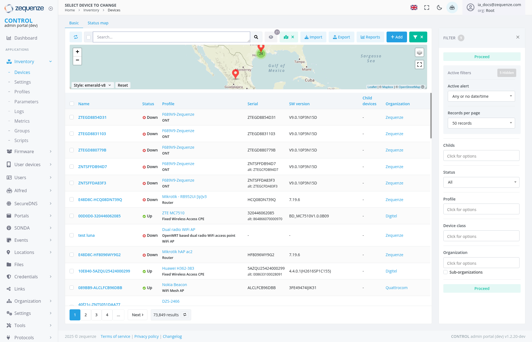
Task: Click the search magnifier button
Action: point(256,37)
